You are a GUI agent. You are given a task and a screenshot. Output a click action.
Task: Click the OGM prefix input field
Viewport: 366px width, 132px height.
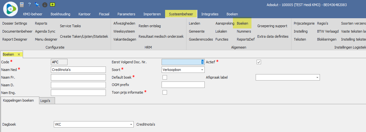[x=183, y=85]
